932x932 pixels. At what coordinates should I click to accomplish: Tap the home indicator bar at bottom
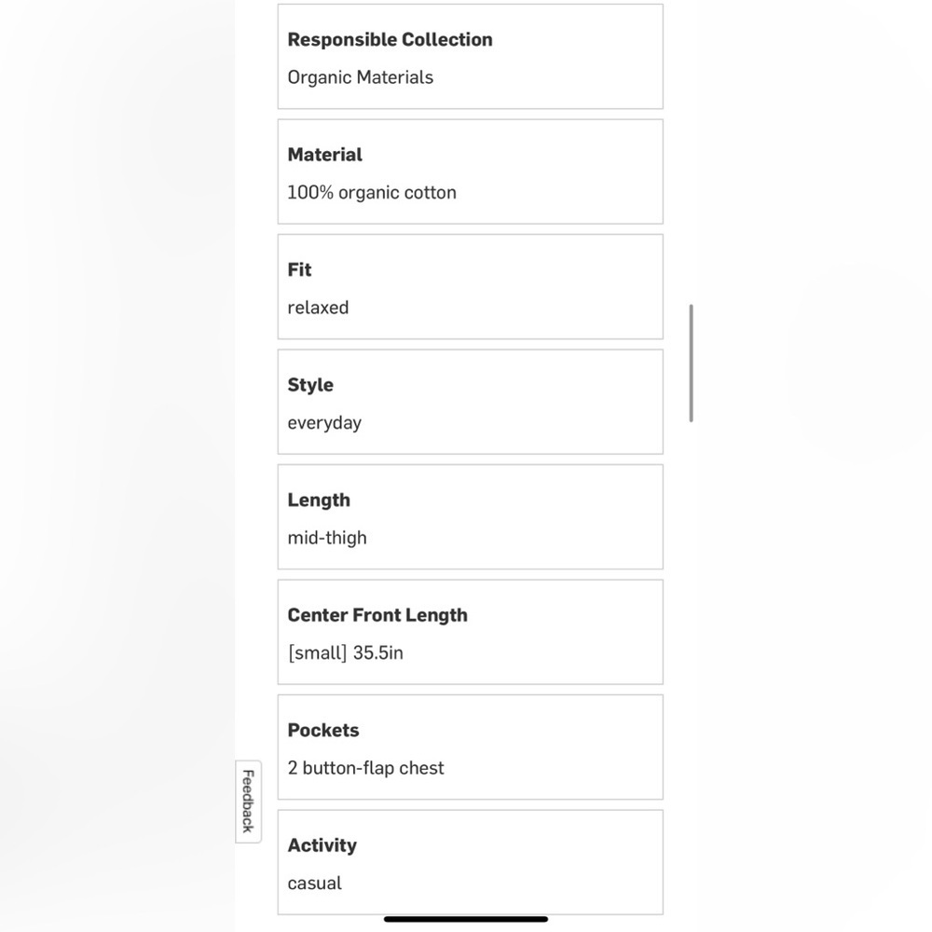pos(466,919)
